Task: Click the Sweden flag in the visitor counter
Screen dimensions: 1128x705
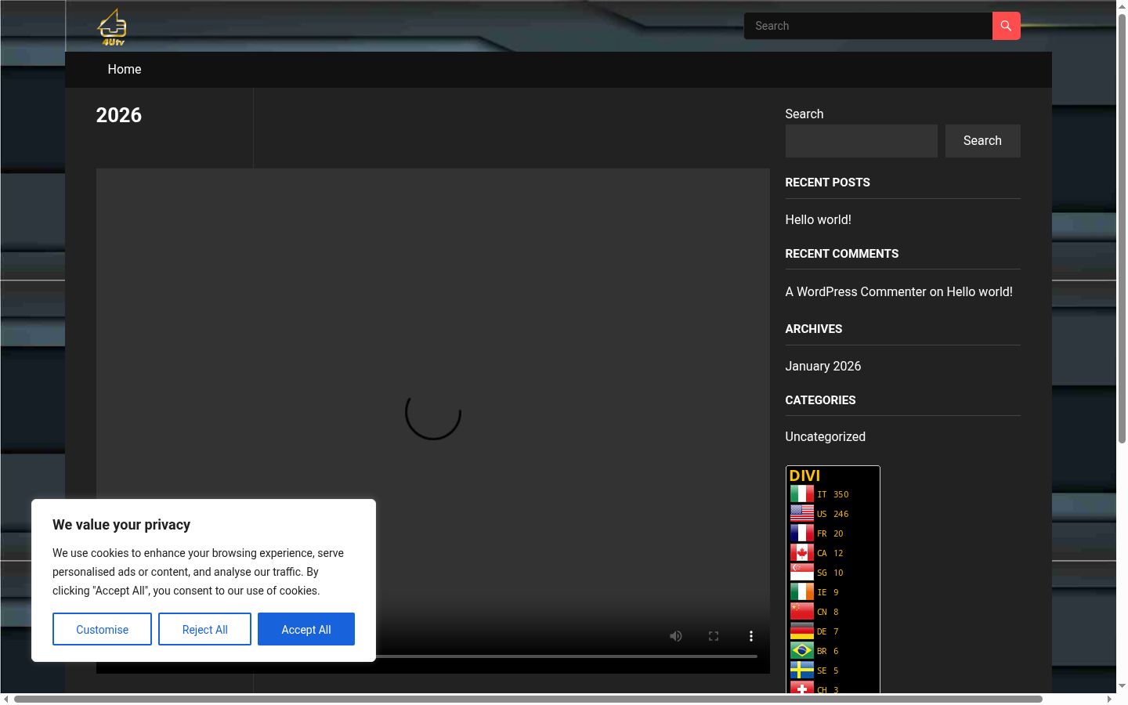Action: coord(802,671)
